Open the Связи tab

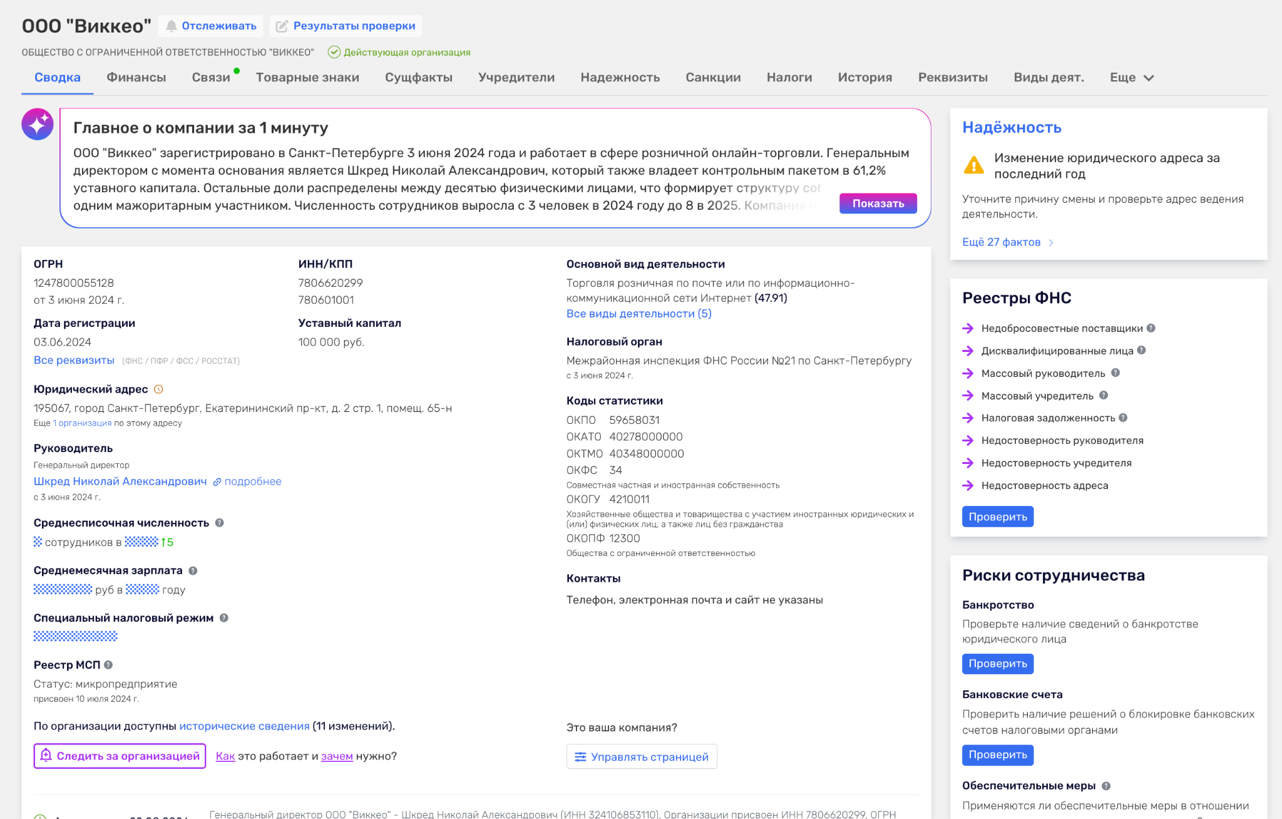[211, 78]
